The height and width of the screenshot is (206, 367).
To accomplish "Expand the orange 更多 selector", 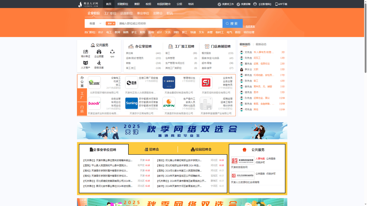I will coord(111,23).
